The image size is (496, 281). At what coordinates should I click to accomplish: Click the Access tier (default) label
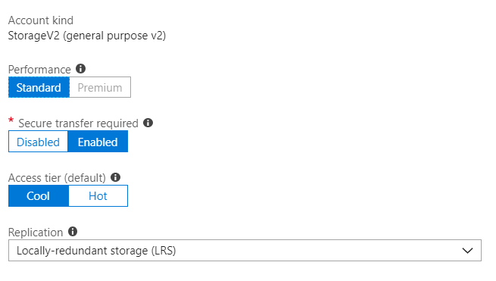[57, 178]
